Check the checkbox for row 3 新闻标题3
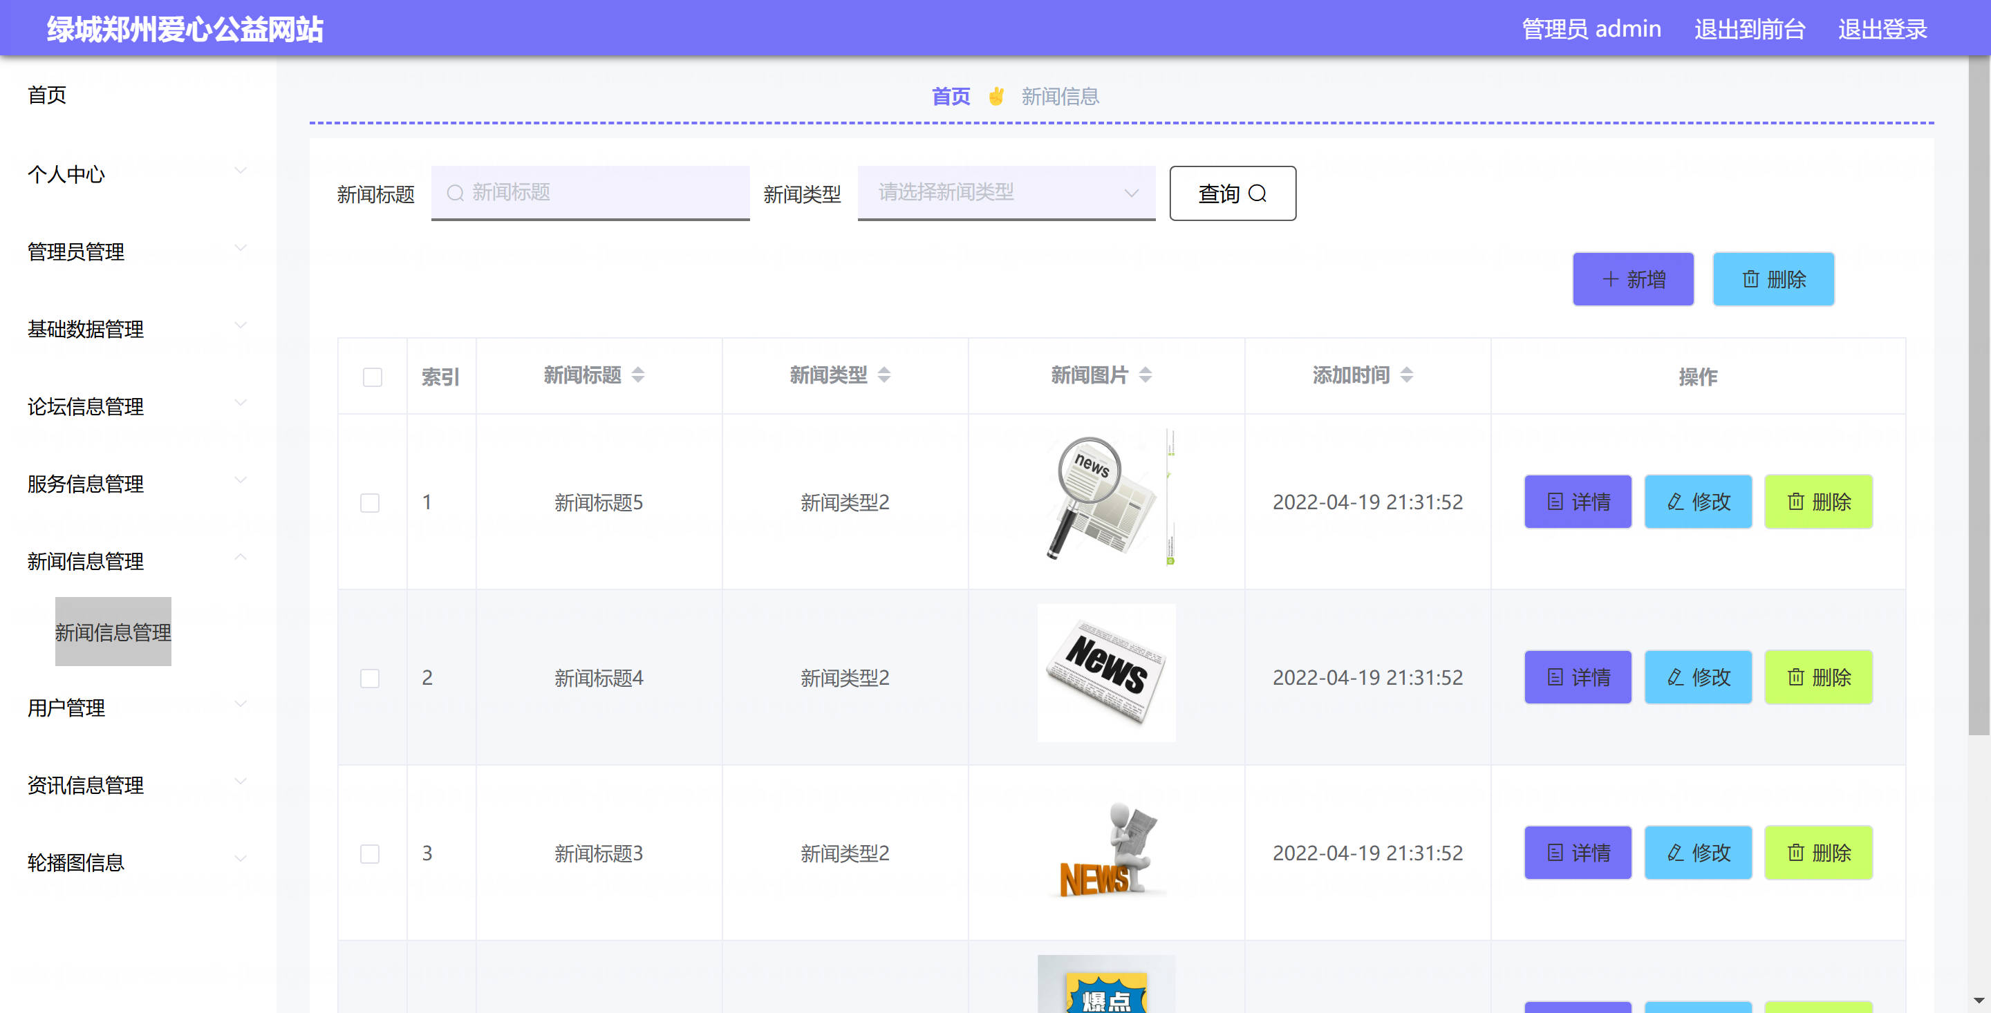Image resolution: width=1991 pixels, height=1013 pixels. [369, 854]
